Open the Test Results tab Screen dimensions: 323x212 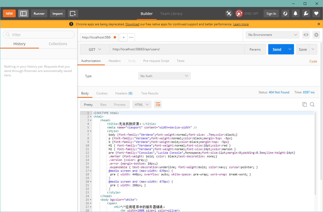(150, 93)
